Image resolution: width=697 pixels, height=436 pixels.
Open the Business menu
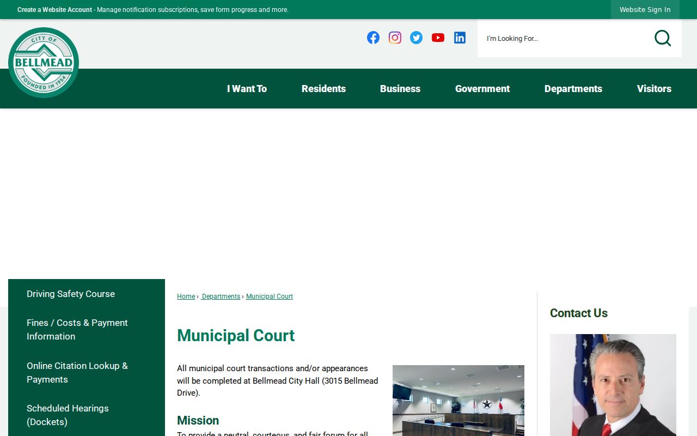tap(400, 89)
